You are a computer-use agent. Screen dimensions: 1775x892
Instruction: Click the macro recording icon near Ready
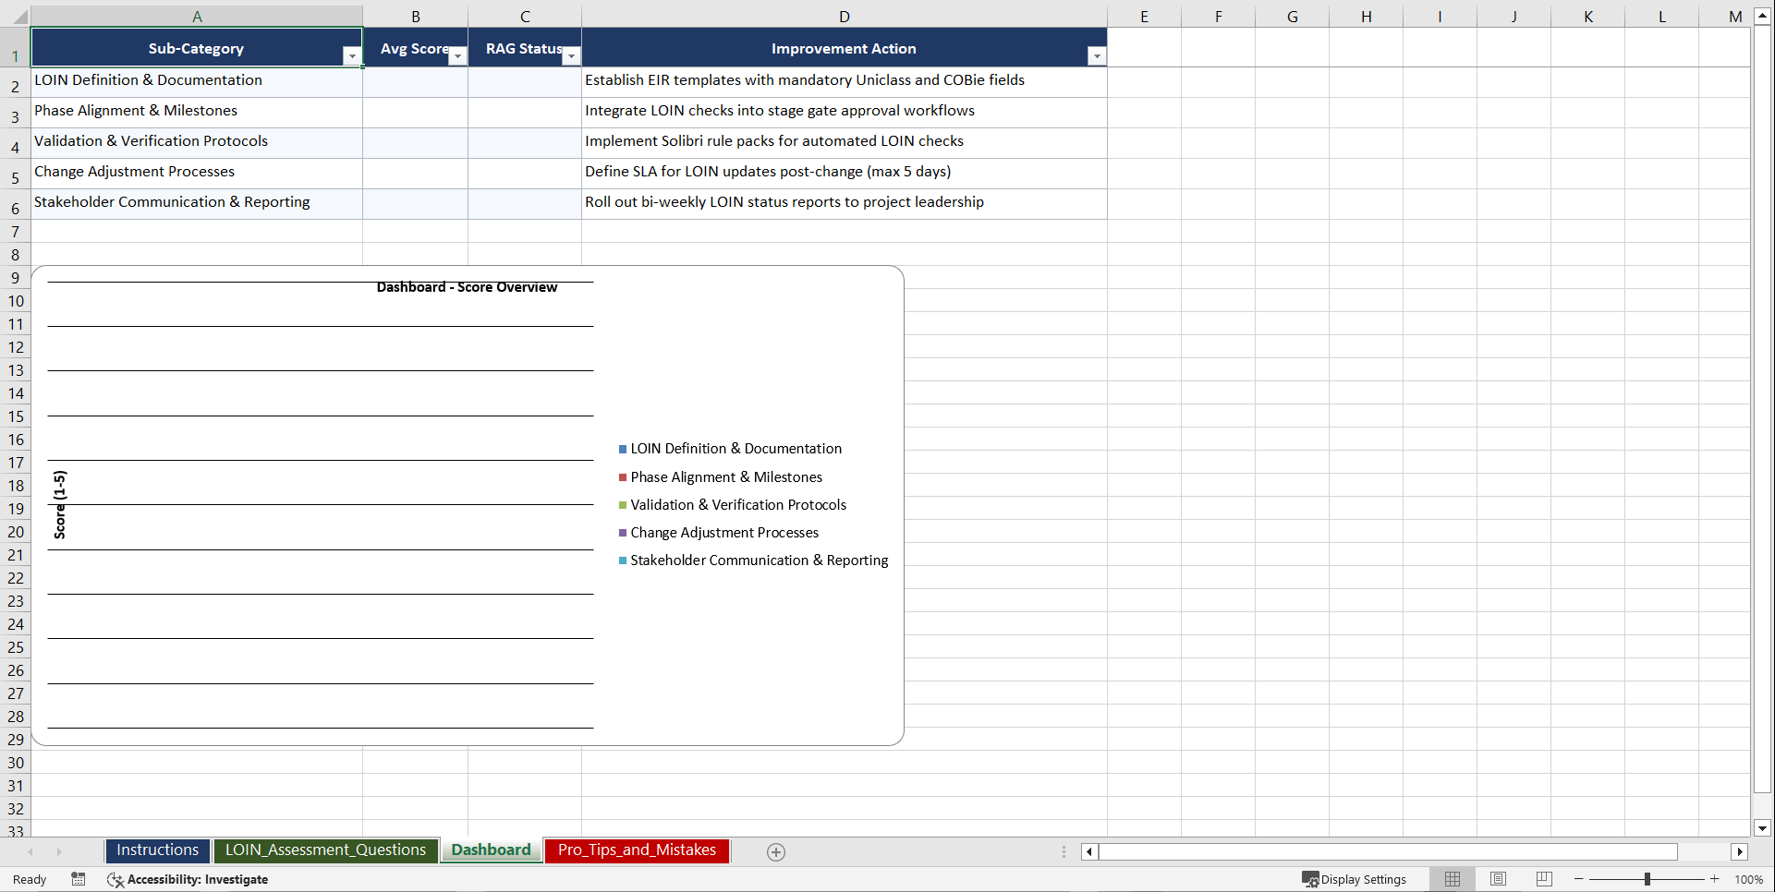point(79,879)
